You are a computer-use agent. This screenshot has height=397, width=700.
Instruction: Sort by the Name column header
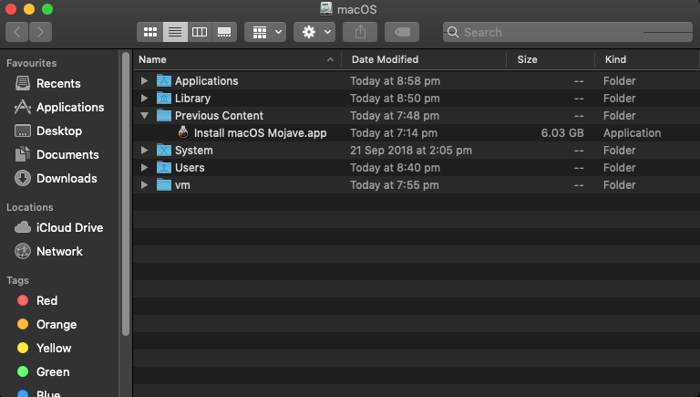tap(152, 59)
